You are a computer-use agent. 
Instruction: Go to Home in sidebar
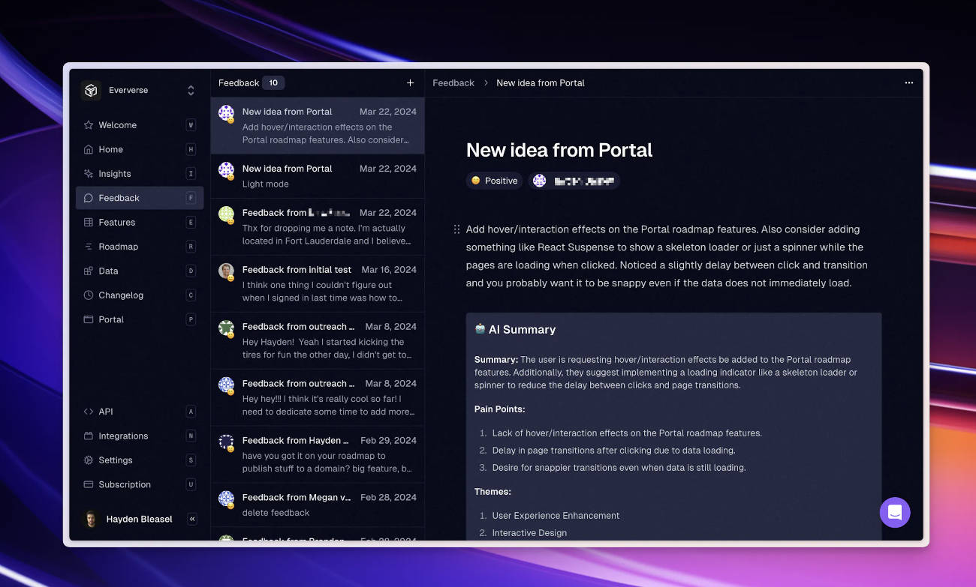pos(140,149)
